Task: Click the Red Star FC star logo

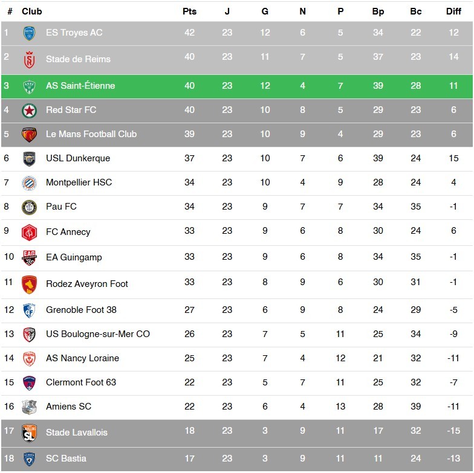Action: (29, 111)
